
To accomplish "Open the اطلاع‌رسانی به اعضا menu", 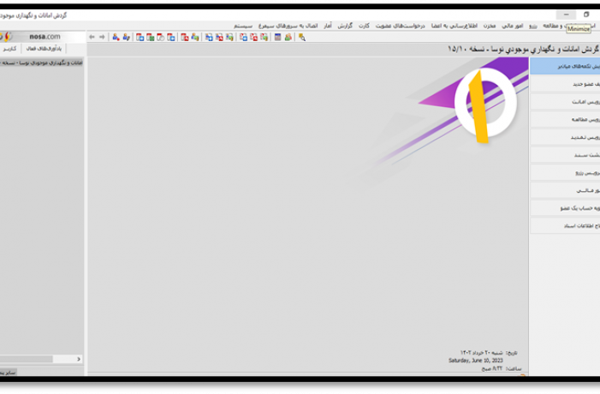I will coord(454,26).
